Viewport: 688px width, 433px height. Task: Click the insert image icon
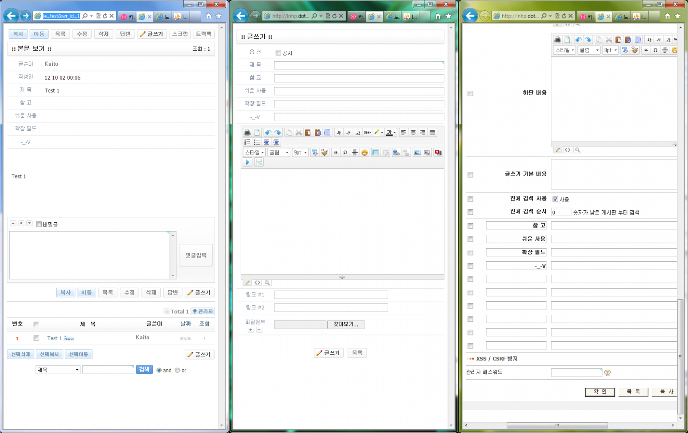pos(417,153)
